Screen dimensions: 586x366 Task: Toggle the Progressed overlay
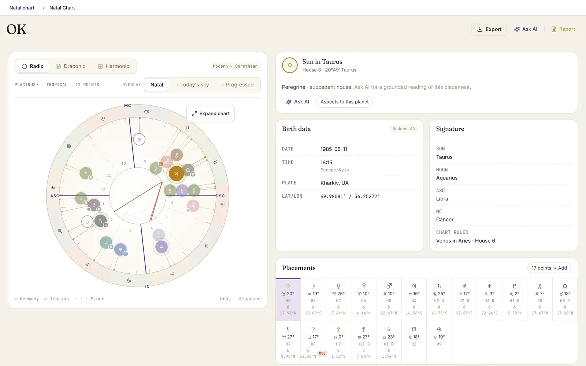coord(237,85)
